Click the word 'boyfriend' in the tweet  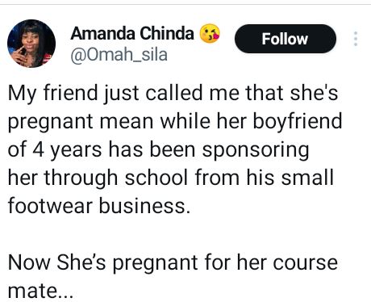pos(297,122)
